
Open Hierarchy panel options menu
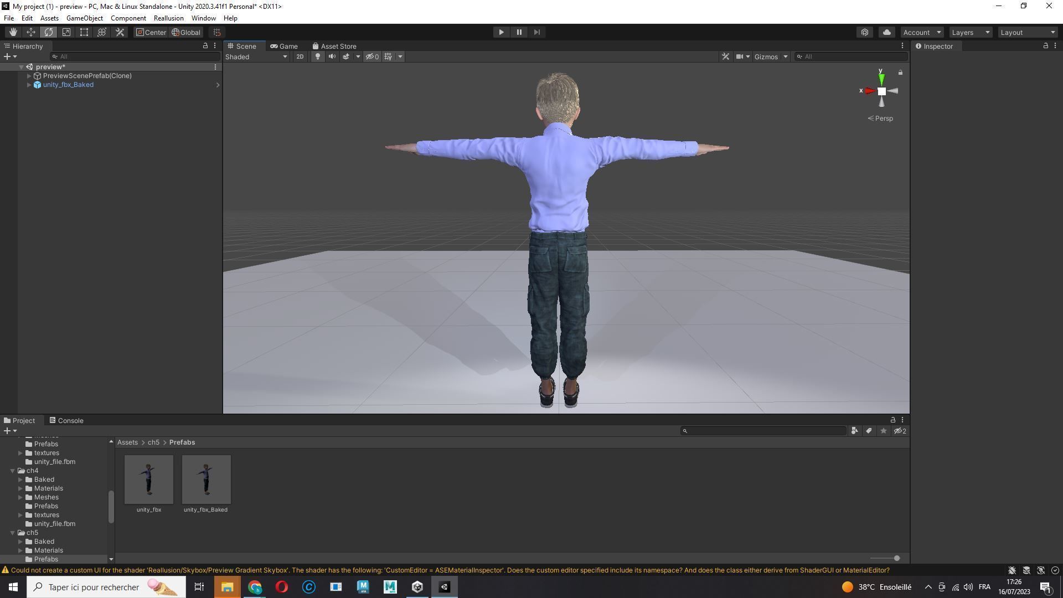click(215, 46)
